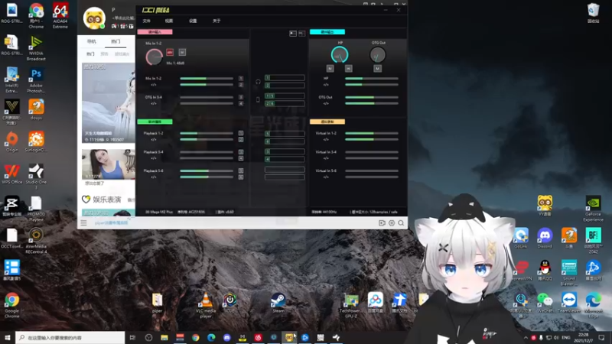Open AIDA64 Extreme desktop shortcut
The width and height of the screenshot is (612, 344).
tap(60, 15)
